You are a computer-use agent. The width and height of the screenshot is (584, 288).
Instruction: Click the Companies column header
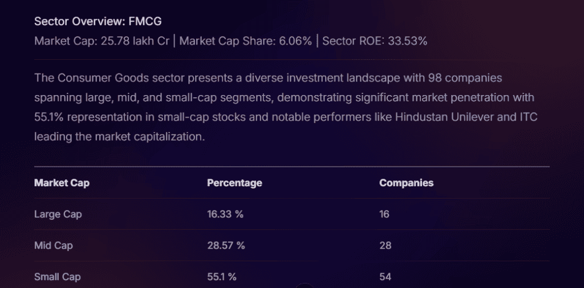pyautogui.click(x=406, y=183)
